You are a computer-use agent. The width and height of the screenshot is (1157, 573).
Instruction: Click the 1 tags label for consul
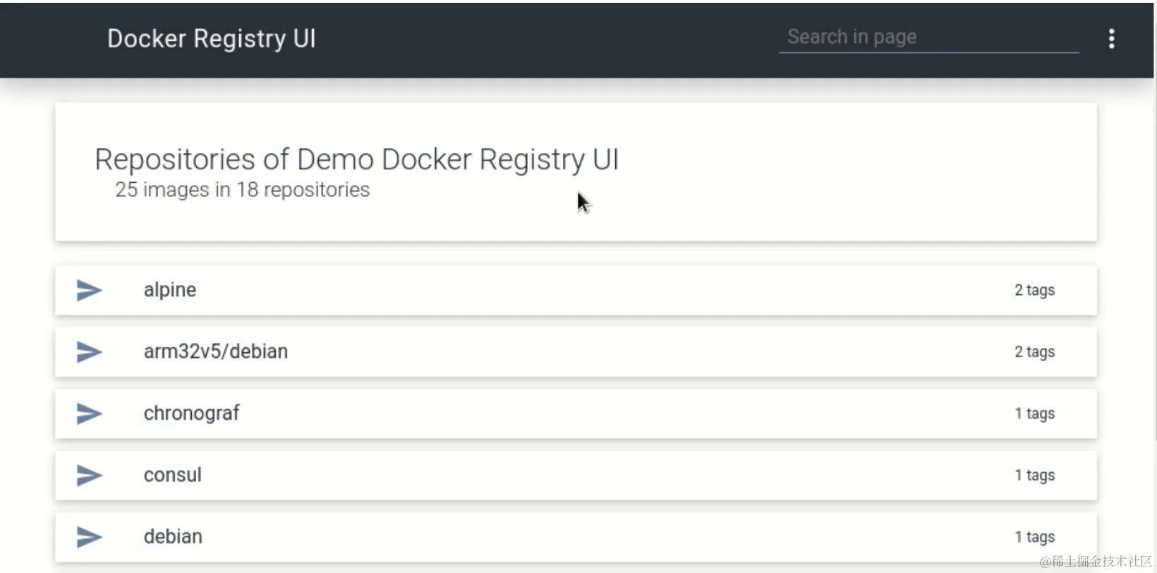tap(1034, 475)
